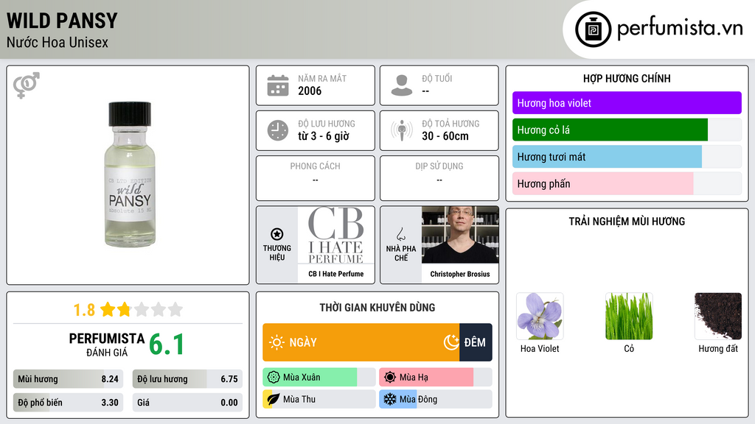The height and width of the screenshot is (424, 755).
Task: Select the Cỏ grass note image
Action: click(x=629, y=317)
